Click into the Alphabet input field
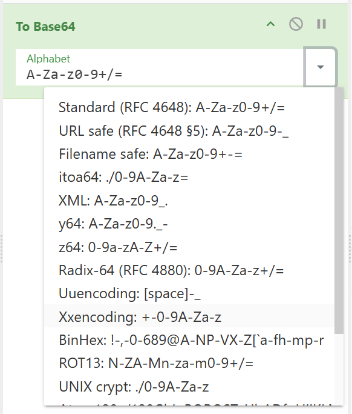Image resolution: width=352 pixels, height=414 pixels. pyautogui.click(x=160, y=67)
